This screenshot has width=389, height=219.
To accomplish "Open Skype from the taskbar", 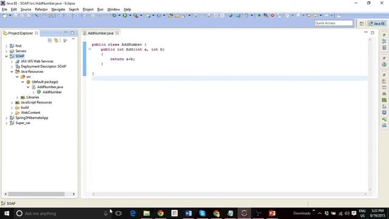I will 202,214.
